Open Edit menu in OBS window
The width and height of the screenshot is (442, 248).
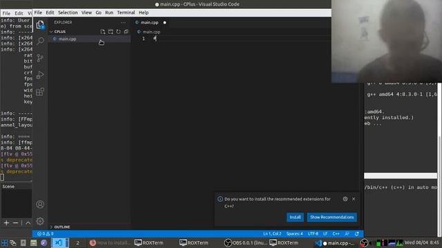coord(19,13)
